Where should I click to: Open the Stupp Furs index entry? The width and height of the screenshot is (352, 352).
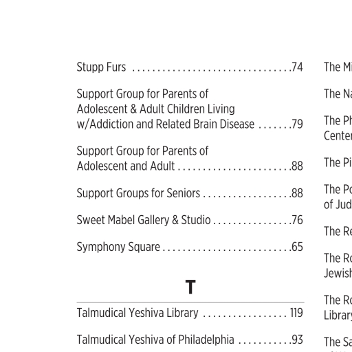tap(101, 67)
